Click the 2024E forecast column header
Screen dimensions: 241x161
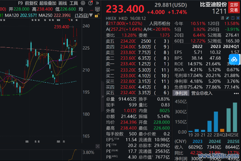[215, 141]
